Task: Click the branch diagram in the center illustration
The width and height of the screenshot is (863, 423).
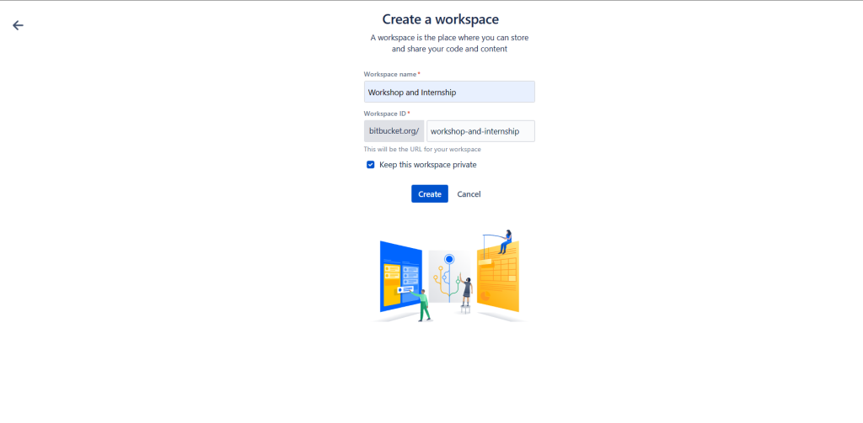Action: (x=447, y=282)
